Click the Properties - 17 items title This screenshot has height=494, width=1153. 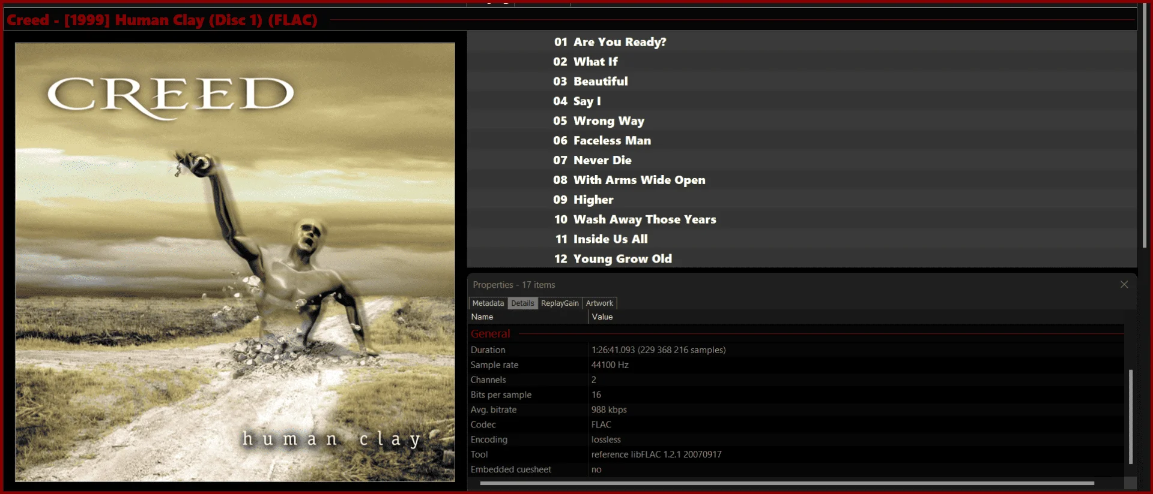[x=513, y=285]
